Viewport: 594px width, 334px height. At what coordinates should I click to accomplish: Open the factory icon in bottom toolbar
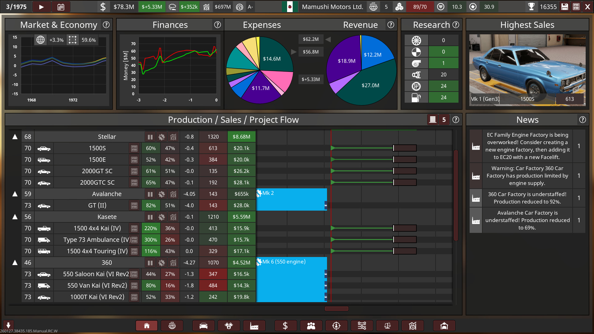pyautogui.click(x=254, y=326)
